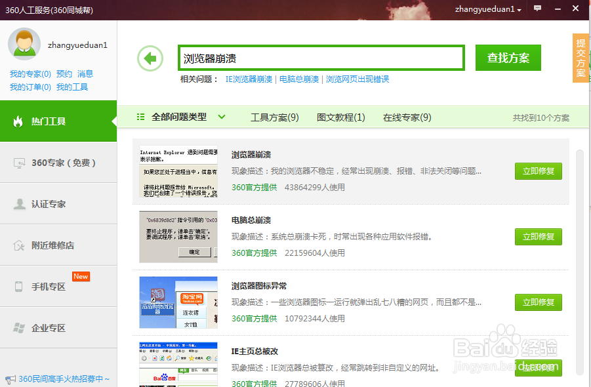
Task: Click the 浏览器崩溃 result title
Action: tap(251, 155)
